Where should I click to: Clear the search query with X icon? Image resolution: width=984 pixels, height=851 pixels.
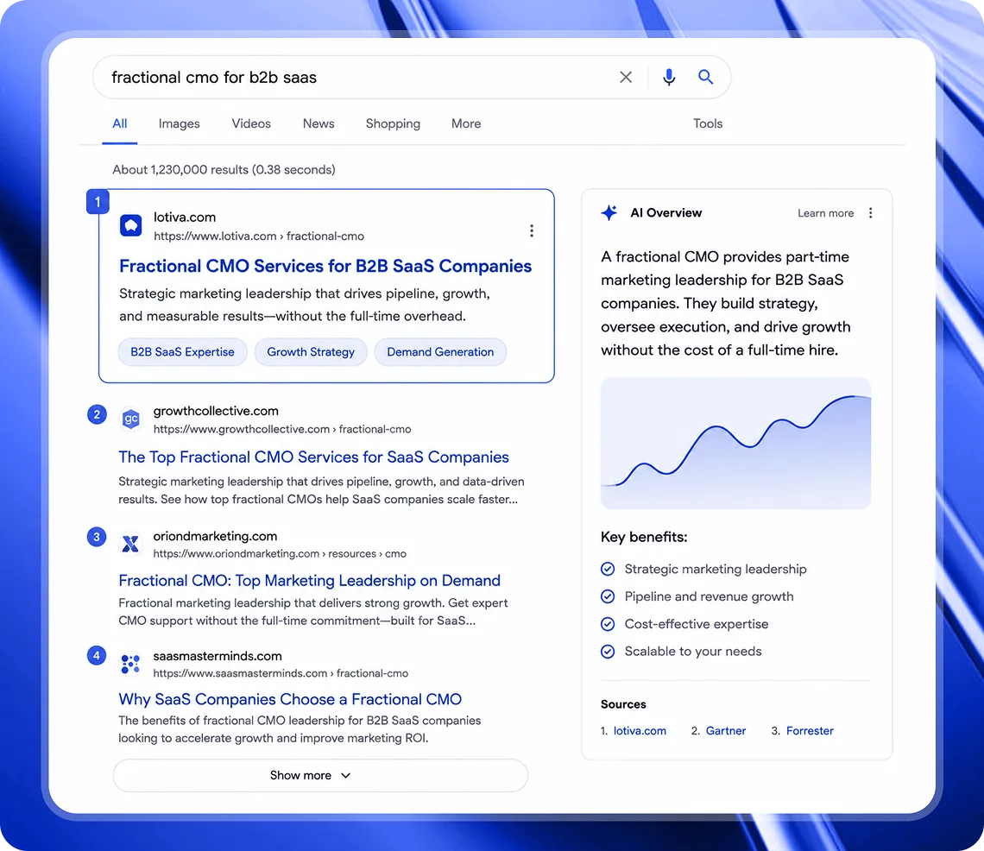tap(626, 77)
